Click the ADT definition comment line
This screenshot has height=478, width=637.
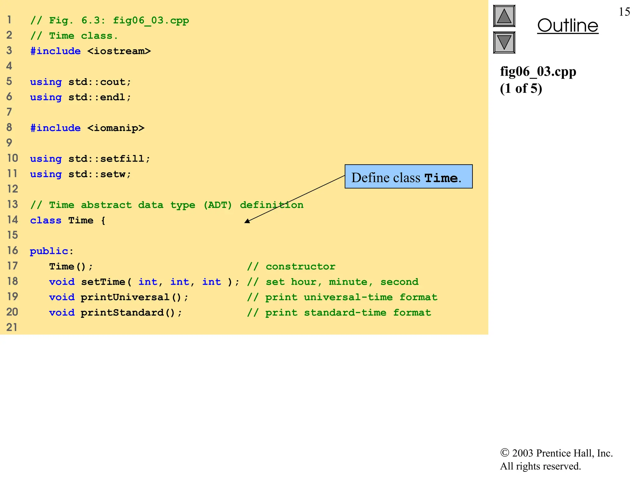(x=167, y=205)
